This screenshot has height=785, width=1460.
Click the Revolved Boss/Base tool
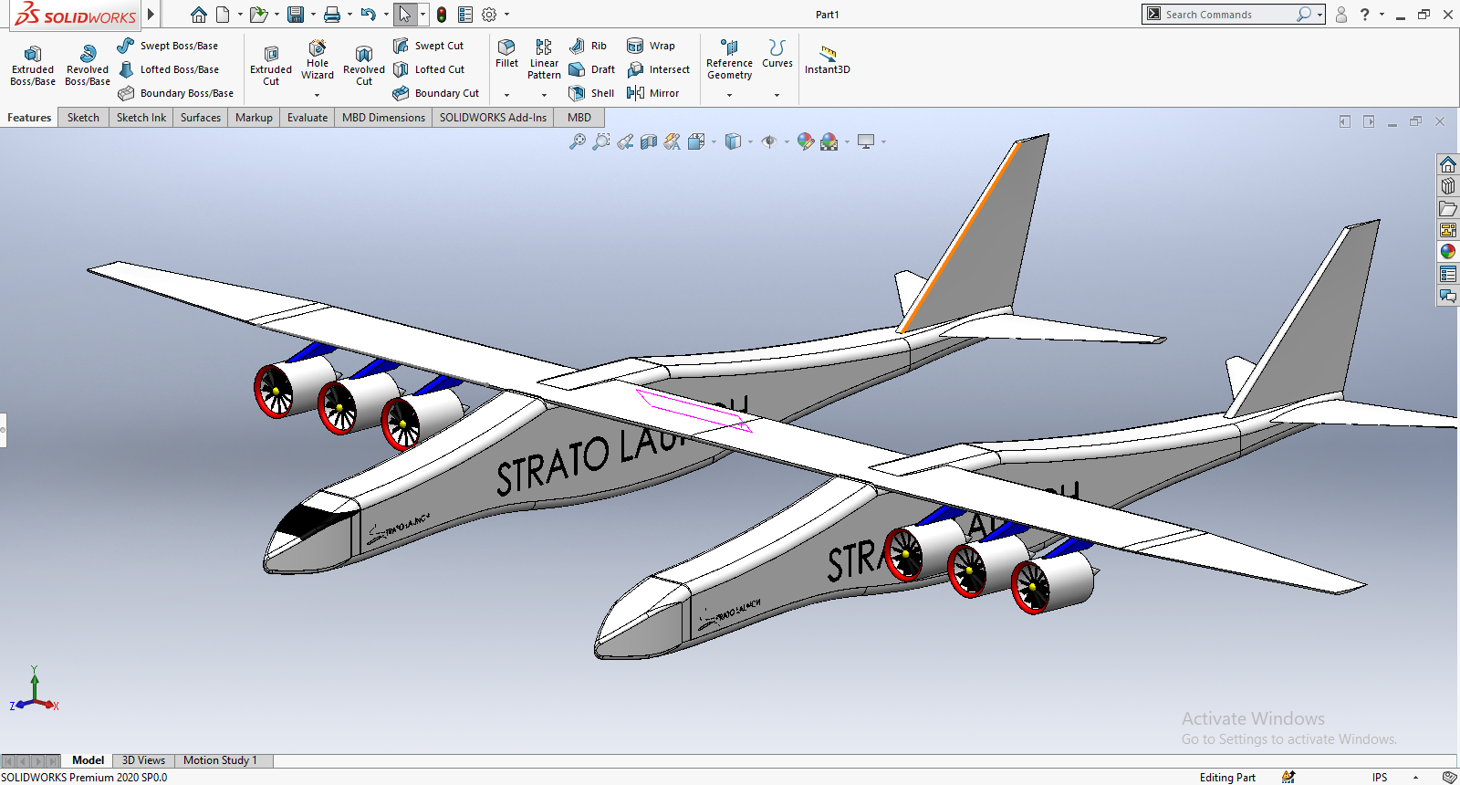[88, 66]
